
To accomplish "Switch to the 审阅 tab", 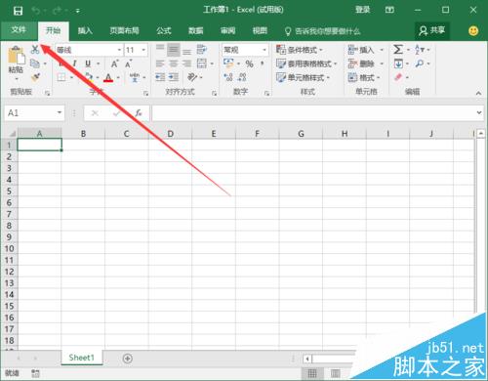I will click(227, 30).
